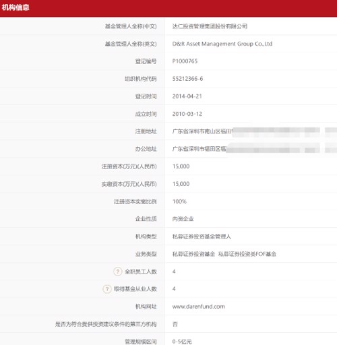This screenshot has height=345, width=337.
Task: Click the 私募证券投资类FOF基金 business type
Action: coord(247,254)
